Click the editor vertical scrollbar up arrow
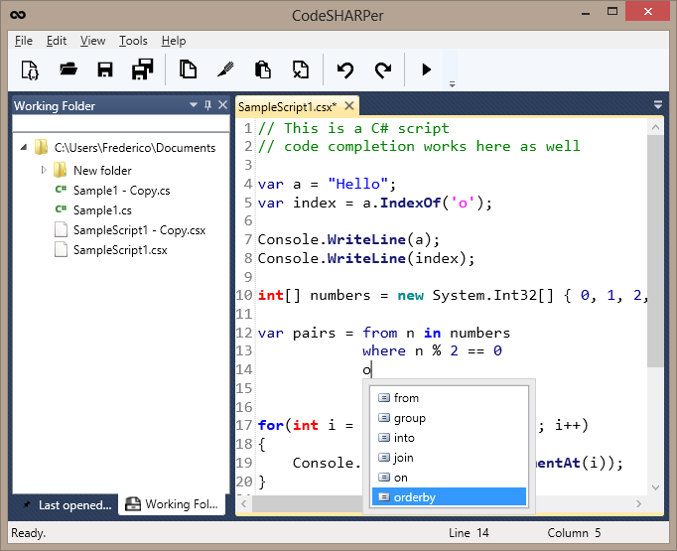Screen dimensions: 677x551 click(655, 127)
